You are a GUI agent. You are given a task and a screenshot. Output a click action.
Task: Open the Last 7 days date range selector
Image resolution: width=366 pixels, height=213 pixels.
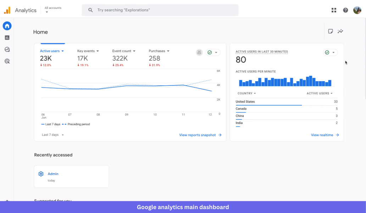click(52, 135)
